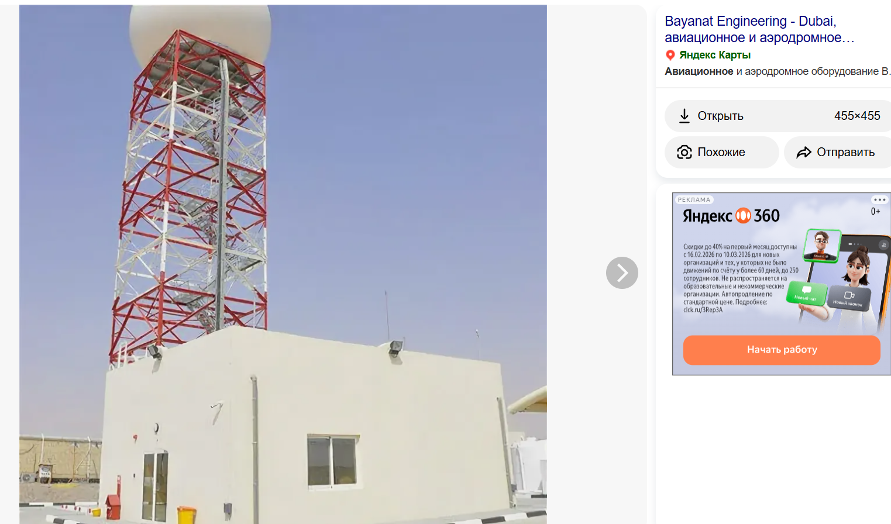Viewport: 891px width, 524px height.
Task: Click the camera search icon beside Похожие
Action: click(x=684, y=152)
